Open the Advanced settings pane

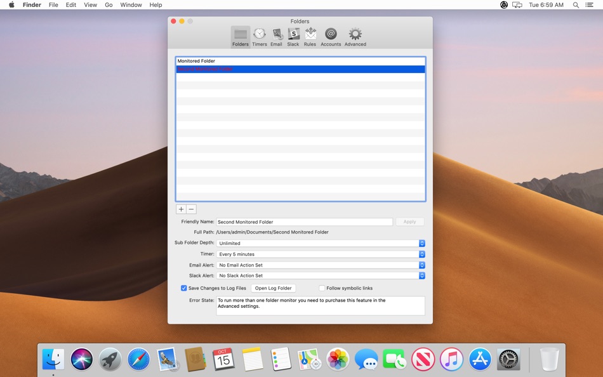click(x=355, y=37)
